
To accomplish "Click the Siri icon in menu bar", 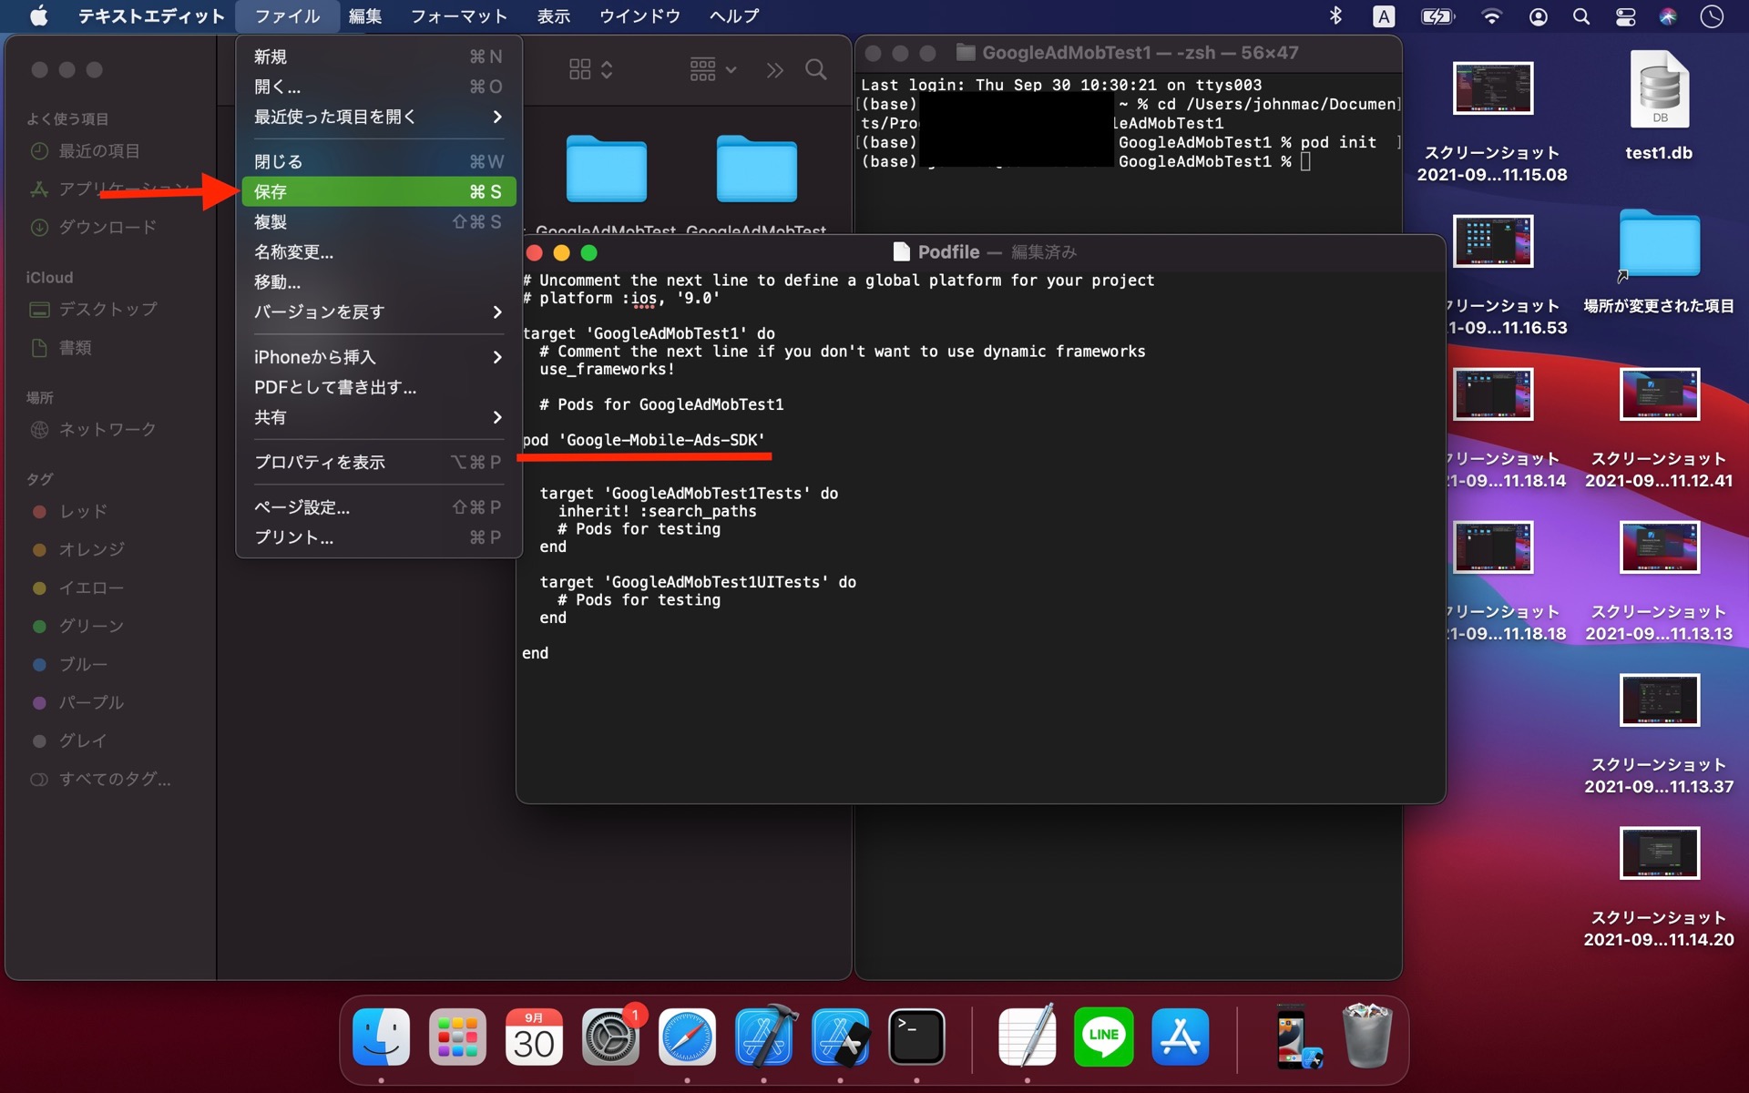I will tap(1668, 16).
